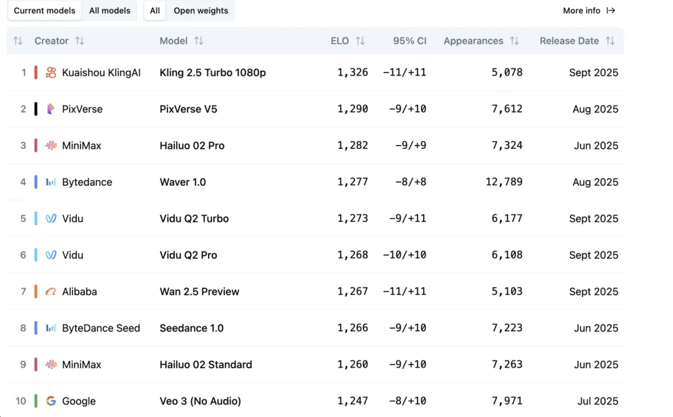
Task: Sort table by ELO column arrows
Action: (360, 41)
